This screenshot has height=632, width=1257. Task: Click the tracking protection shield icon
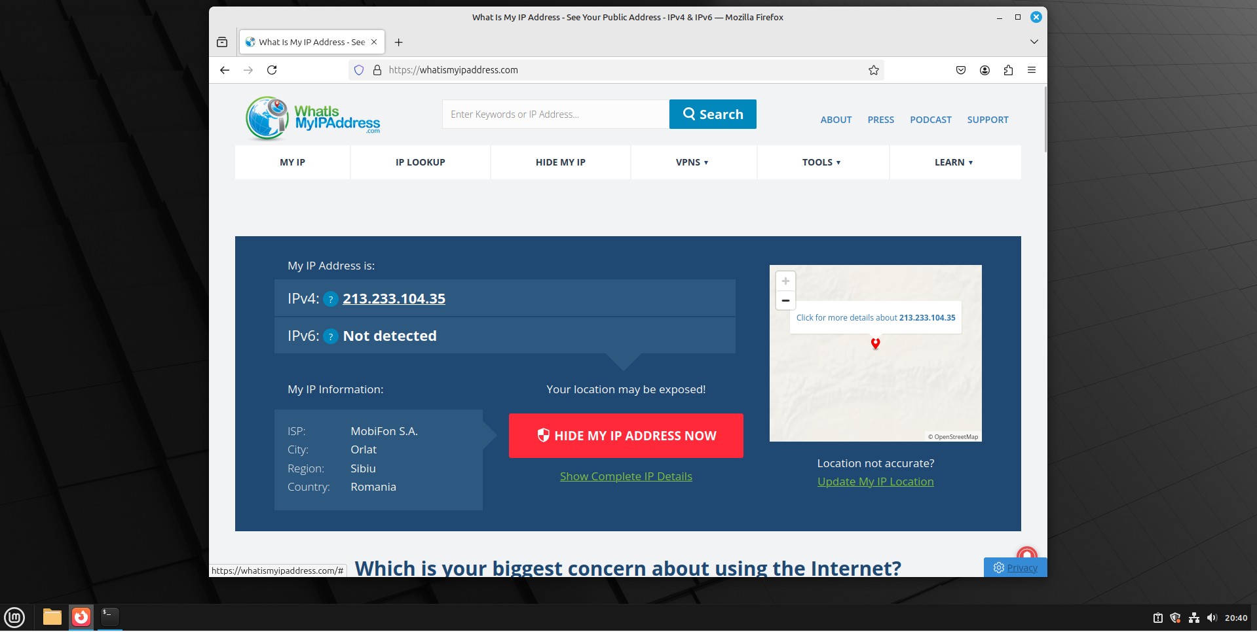click(x=359, y=70)
